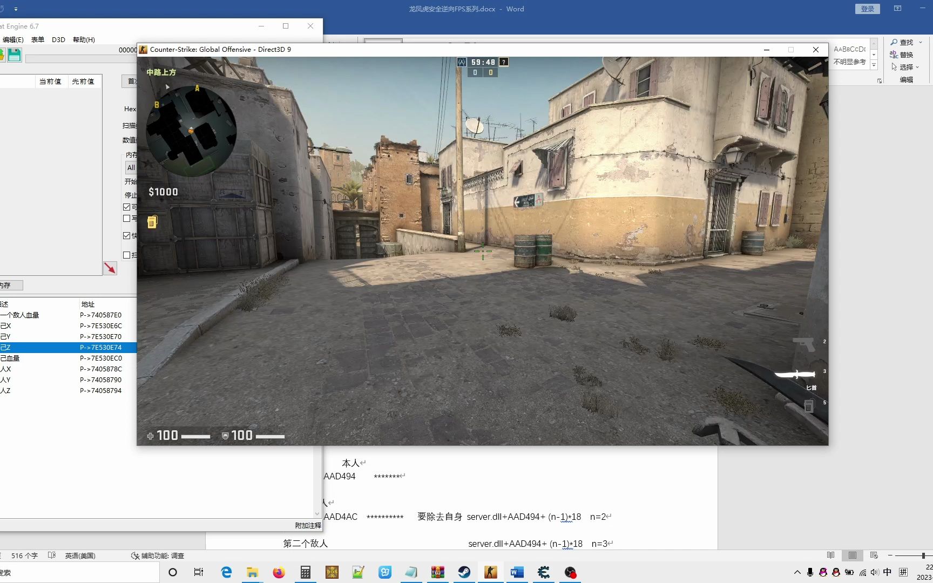Click the ribbon display options icon in Word title bar

tap(897, 9)
